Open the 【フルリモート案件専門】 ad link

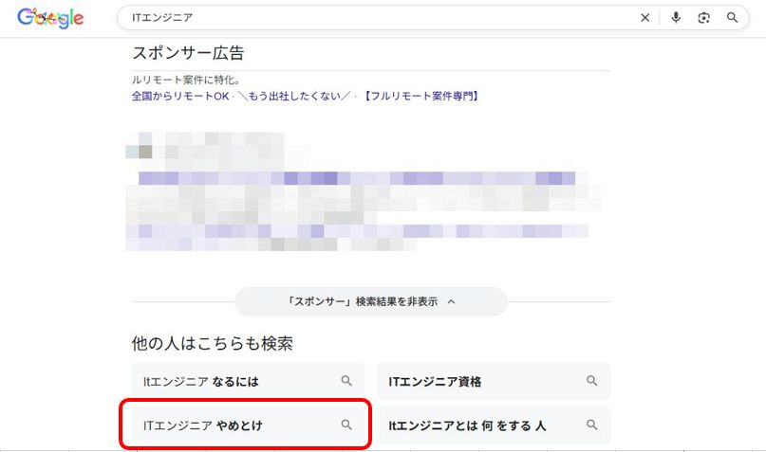420,96
